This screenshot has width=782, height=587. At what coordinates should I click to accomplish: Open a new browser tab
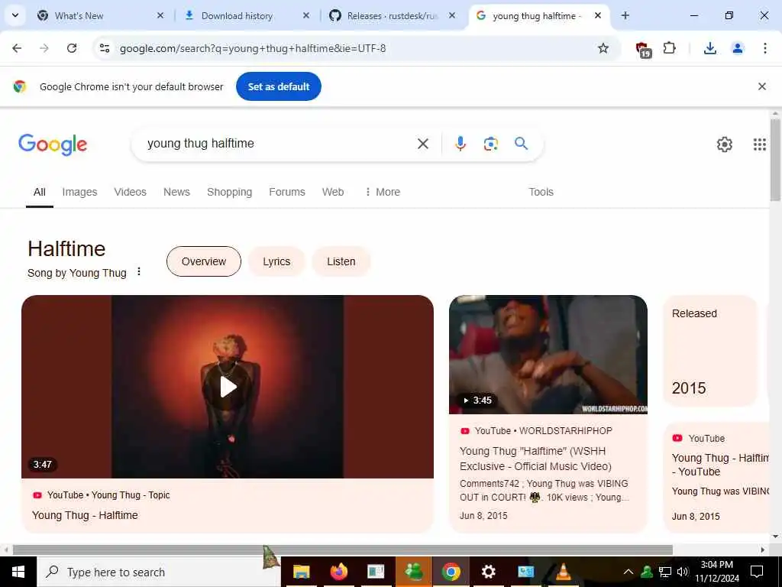pyautogui.click(x=625, y=16)
